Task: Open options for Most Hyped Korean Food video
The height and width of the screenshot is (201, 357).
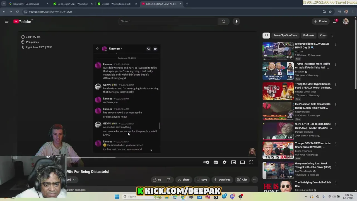Action: coord(336,85)
